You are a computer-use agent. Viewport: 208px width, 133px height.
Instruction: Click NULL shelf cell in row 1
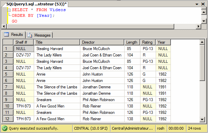24,49
